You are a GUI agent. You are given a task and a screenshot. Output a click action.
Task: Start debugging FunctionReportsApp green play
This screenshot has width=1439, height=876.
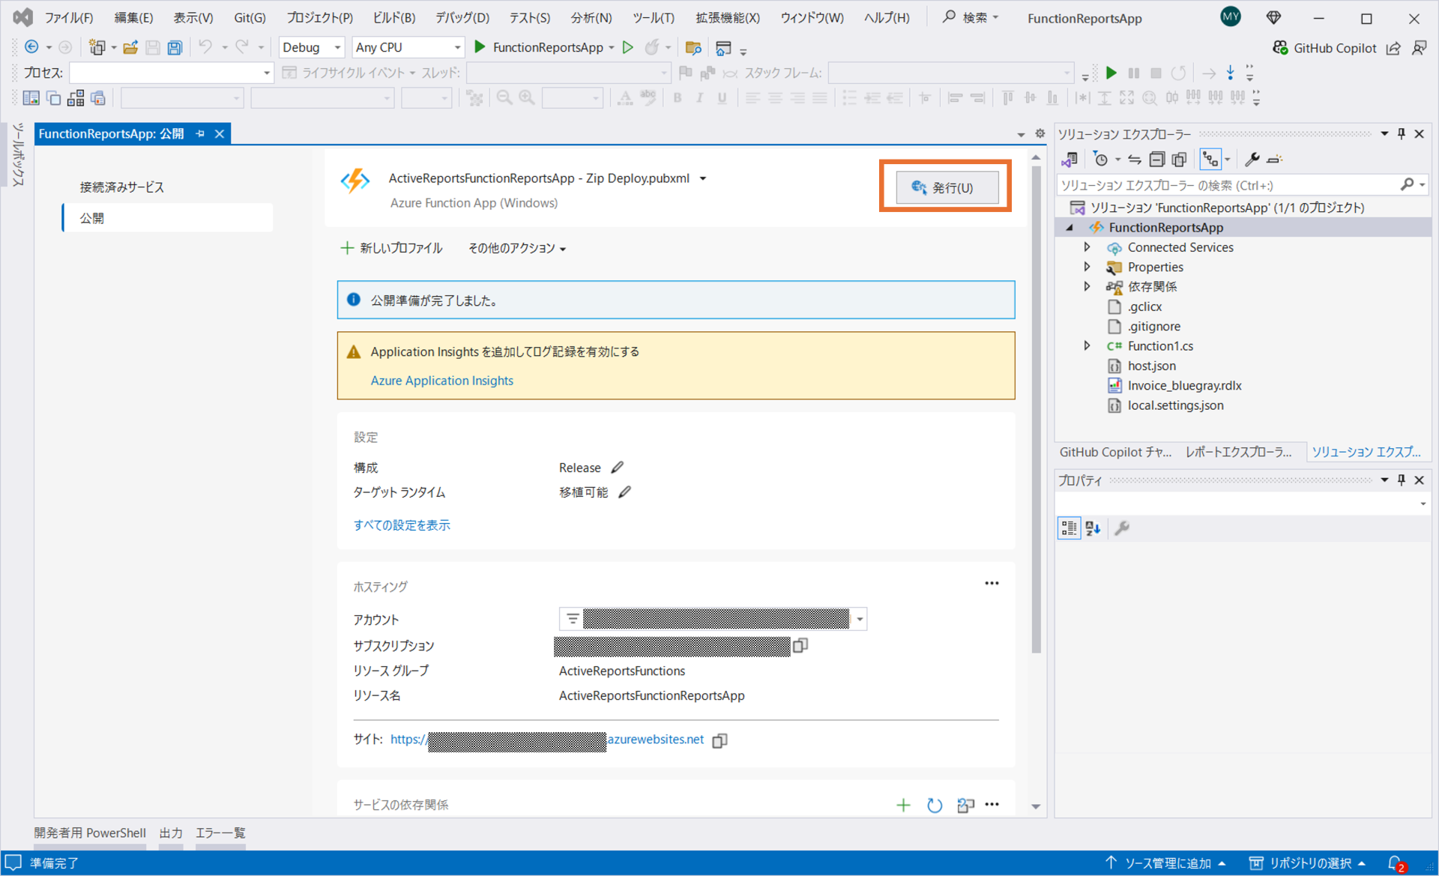[x=480, y=47]
